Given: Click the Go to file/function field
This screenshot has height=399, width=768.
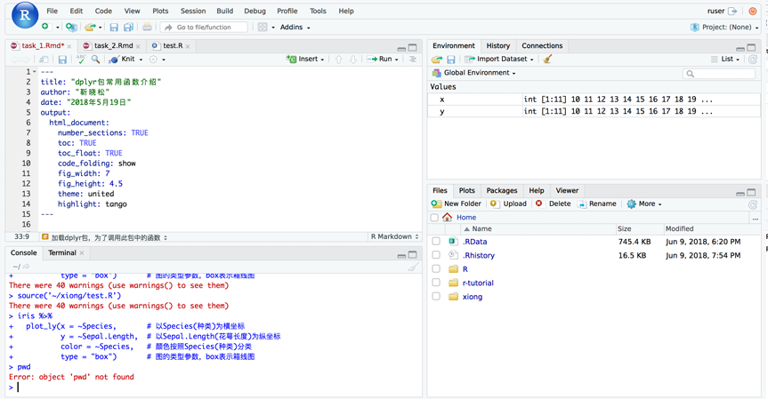Looking at the screenshot, I should coord(205,27).
